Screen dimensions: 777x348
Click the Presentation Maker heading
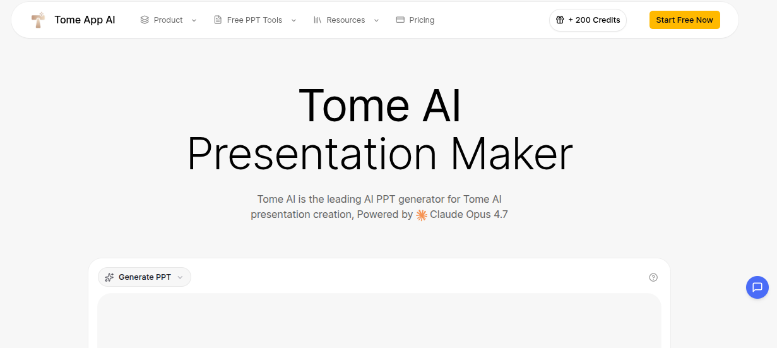pos(380,154)
